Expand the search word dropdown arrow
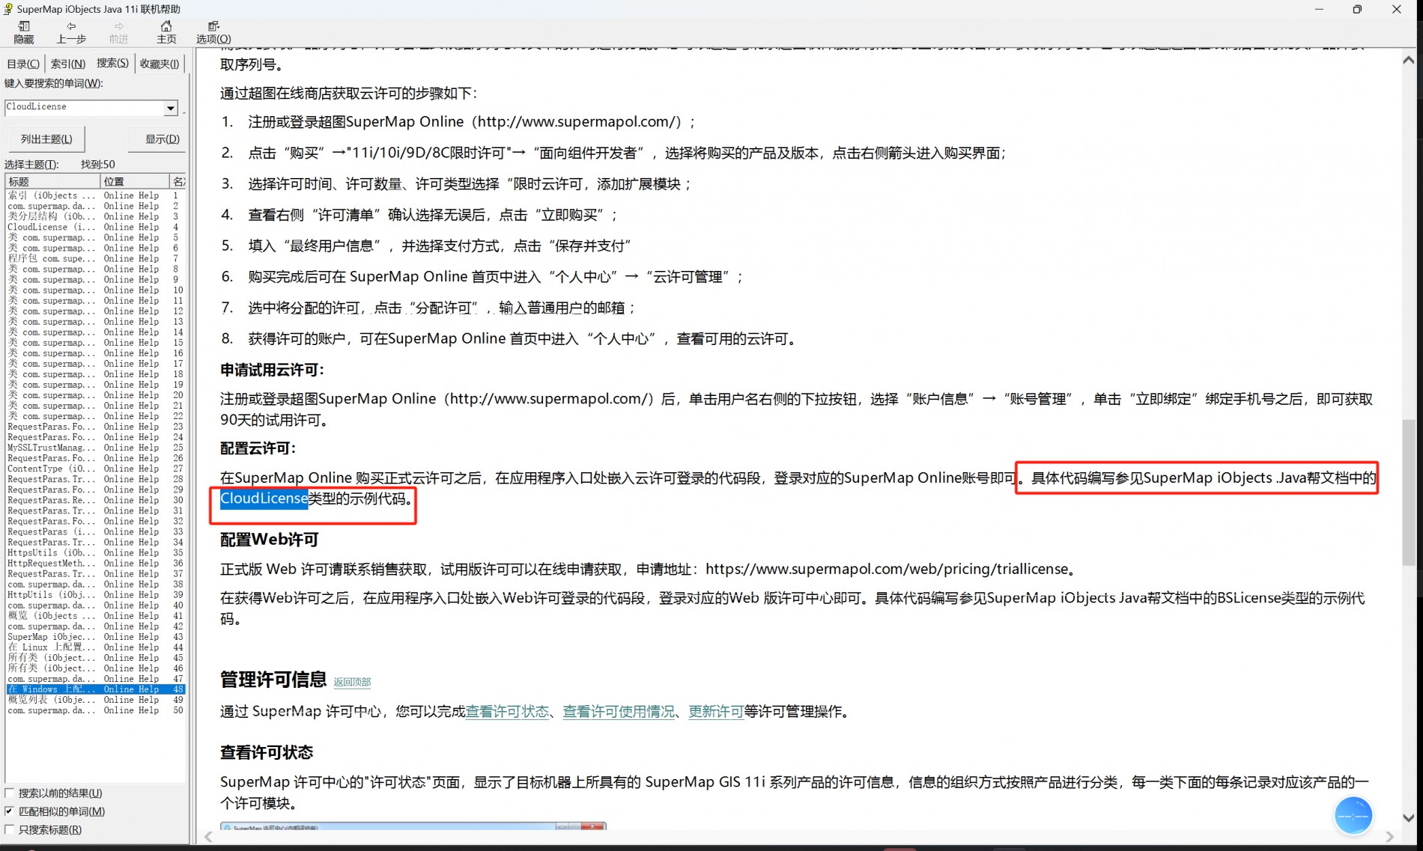 point(171,108)
